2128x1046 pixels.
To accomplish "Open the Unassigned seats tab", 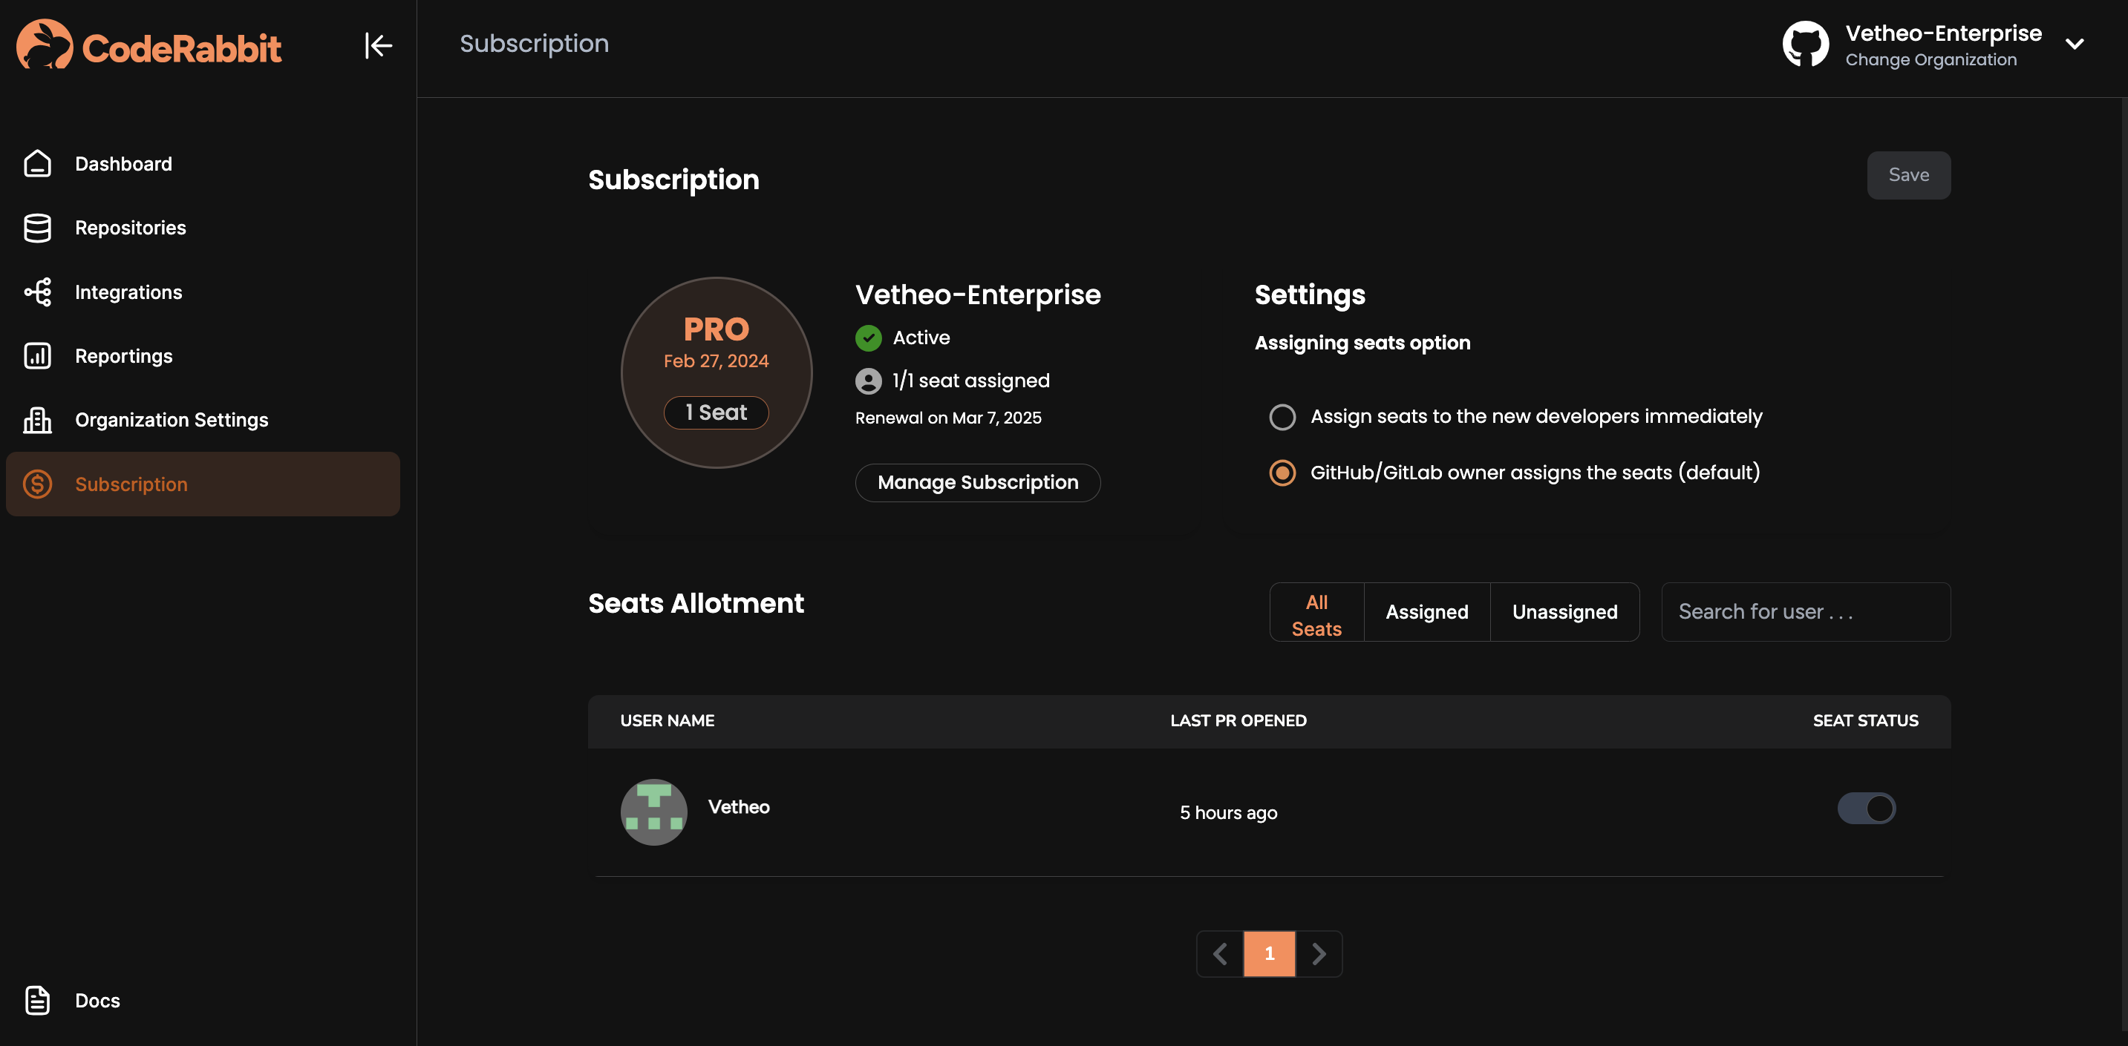I will tap(1564, 612).
